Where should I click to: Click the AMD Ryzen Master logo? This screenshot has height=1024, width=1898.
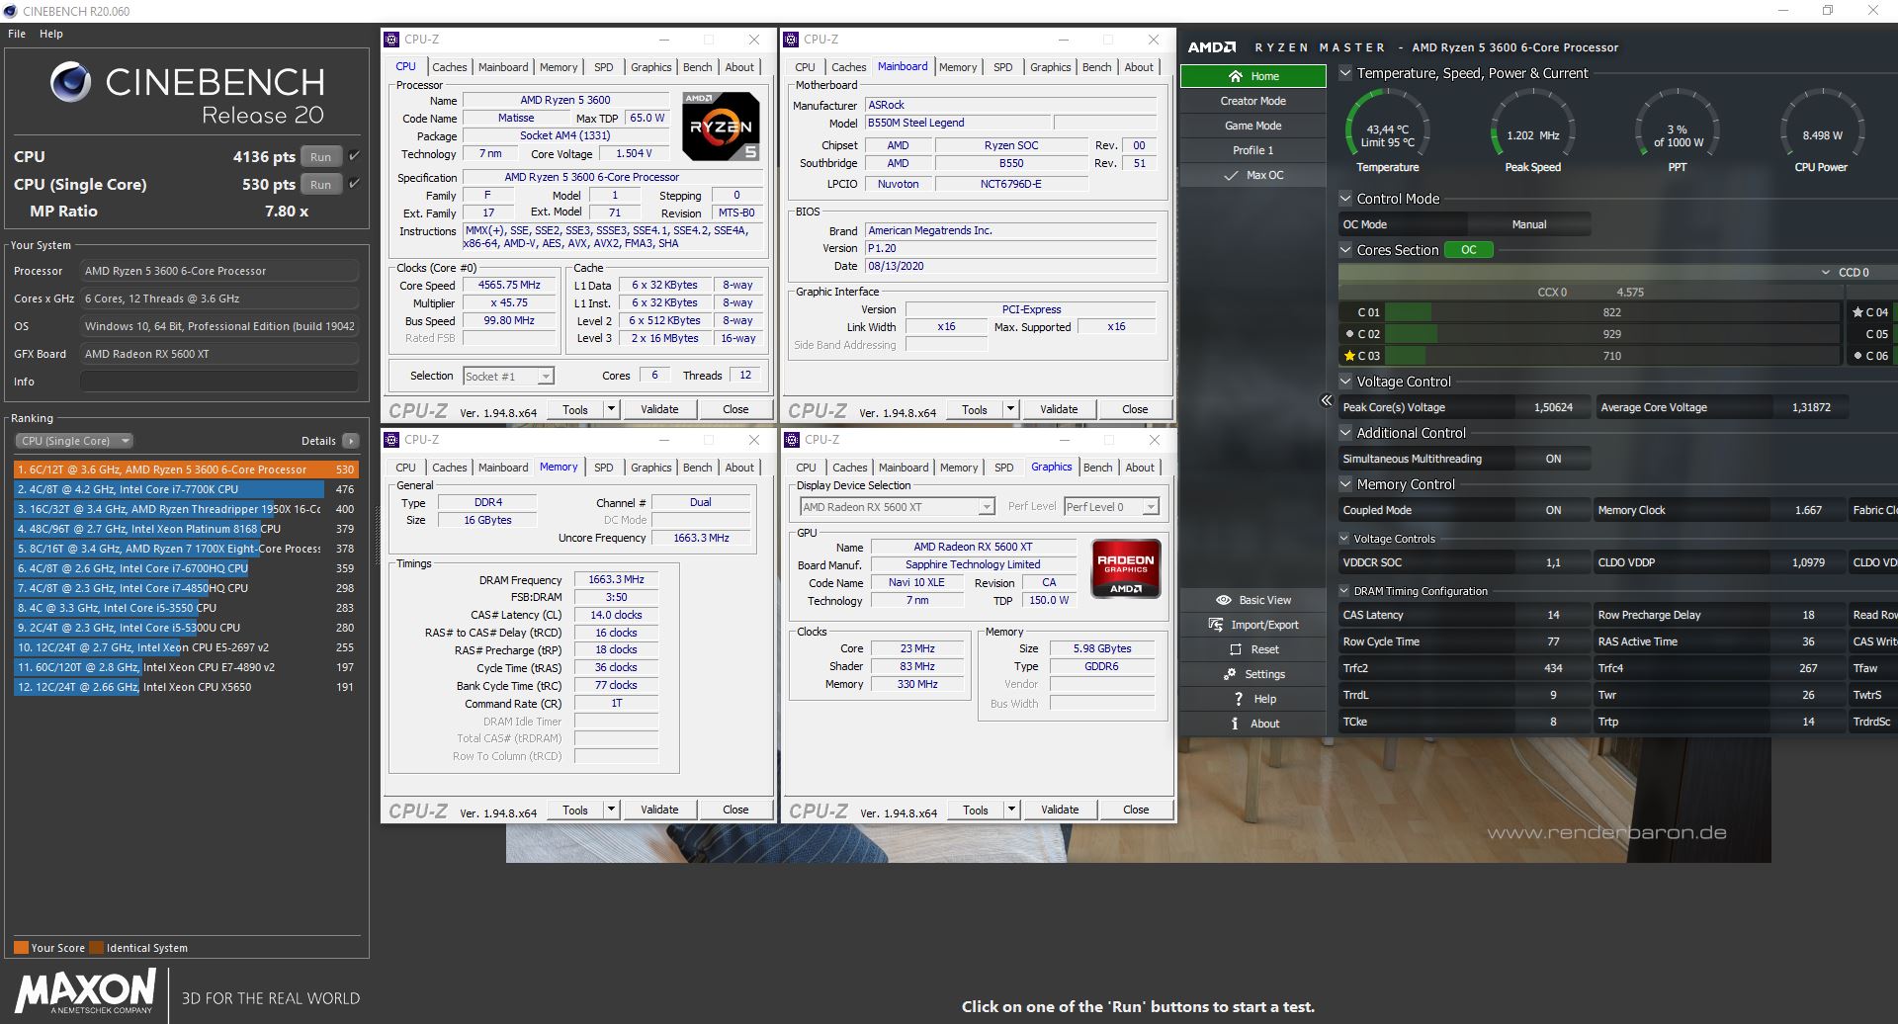pyautogui.click(x=1212, y=47)
